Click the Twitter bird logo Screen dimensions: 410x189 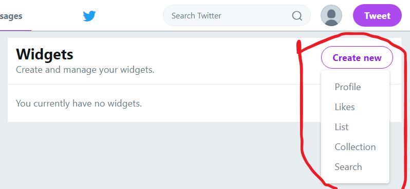pyautogui.click(x=89, y=16)
